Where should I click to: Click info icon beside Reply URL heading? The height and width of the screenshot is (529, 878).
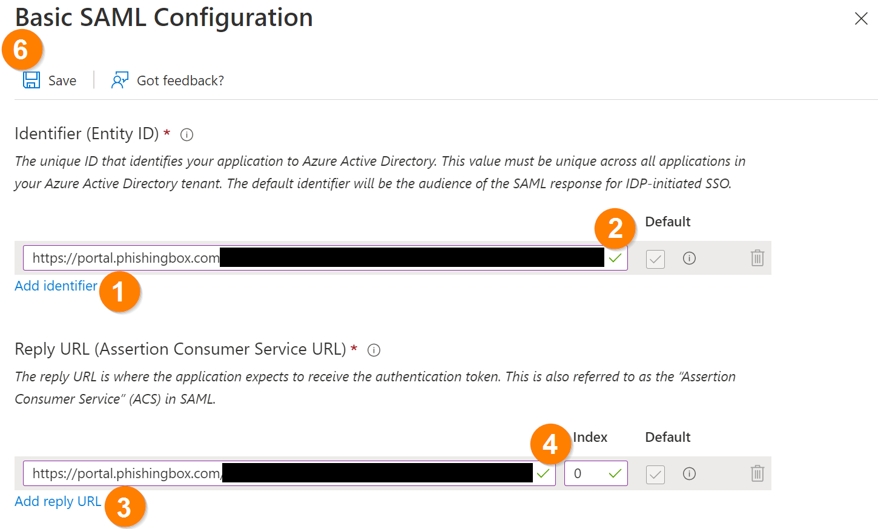(x=374, y=350)
